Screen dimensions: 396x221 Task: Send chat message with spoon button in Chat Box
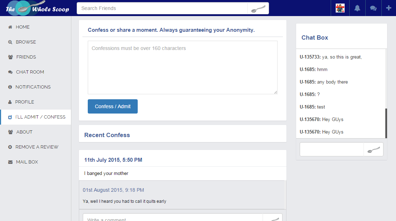[x=373, y=150]
